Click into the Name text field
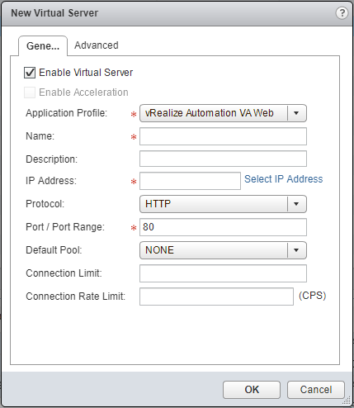The width and height of the screenshot is (354, 408). pyautogui.click(x=223, y=136)
